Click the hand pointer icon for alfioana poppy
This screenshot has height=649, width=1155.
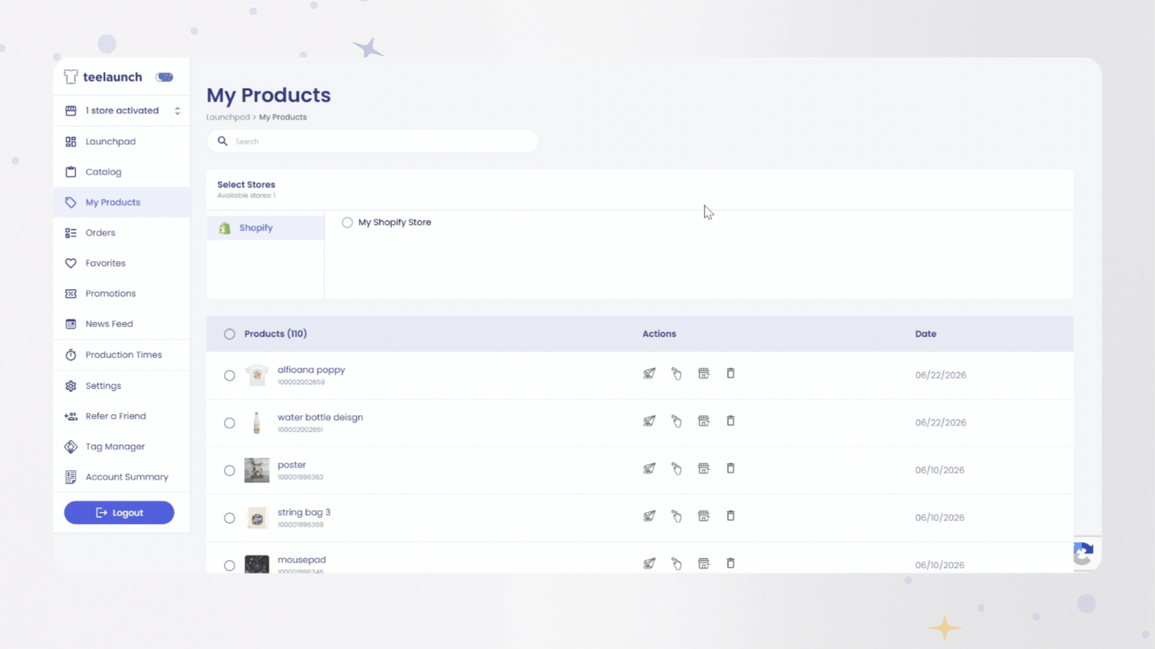(x=676, y=374)
